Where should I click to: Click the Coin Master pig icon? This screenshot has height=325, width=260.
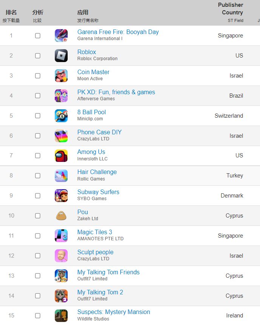pos(61,76)
